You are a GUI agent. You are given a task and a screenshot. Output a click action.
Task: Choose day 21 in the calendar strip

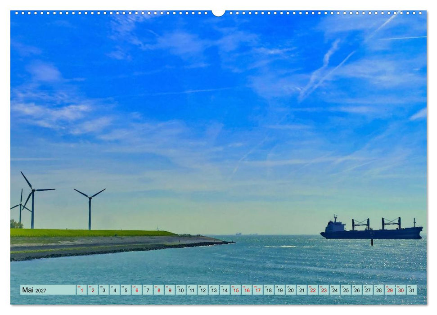[302, 290]
